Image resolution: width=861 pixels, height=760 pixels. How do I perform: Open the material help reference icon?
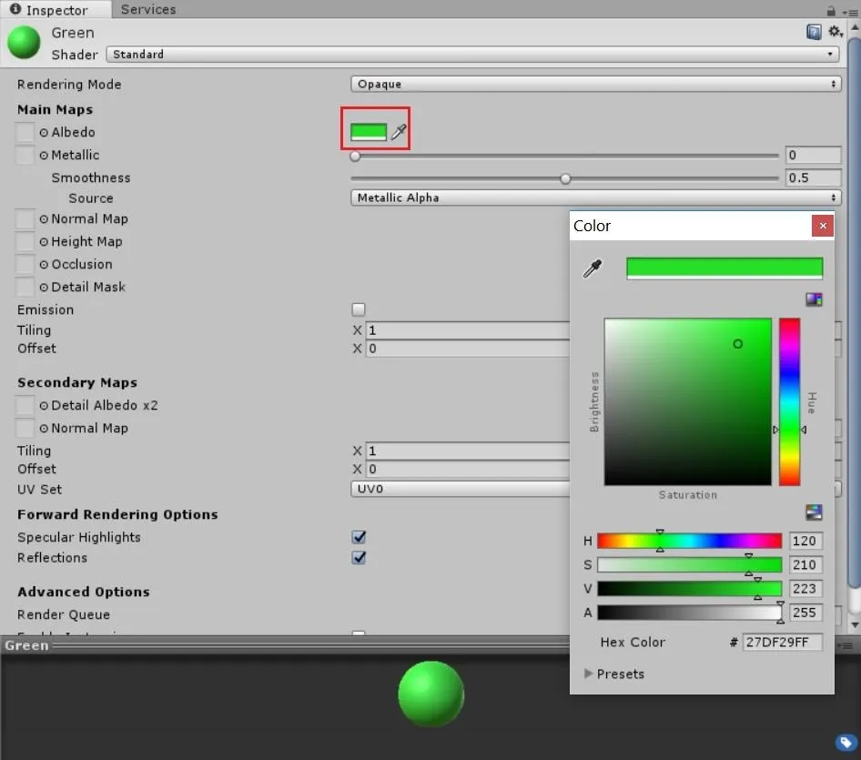[814, 33]
